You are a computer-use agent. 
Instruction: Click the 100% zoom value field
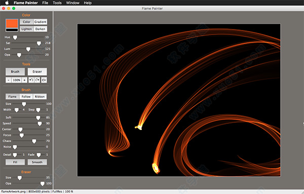click(17, 80)
